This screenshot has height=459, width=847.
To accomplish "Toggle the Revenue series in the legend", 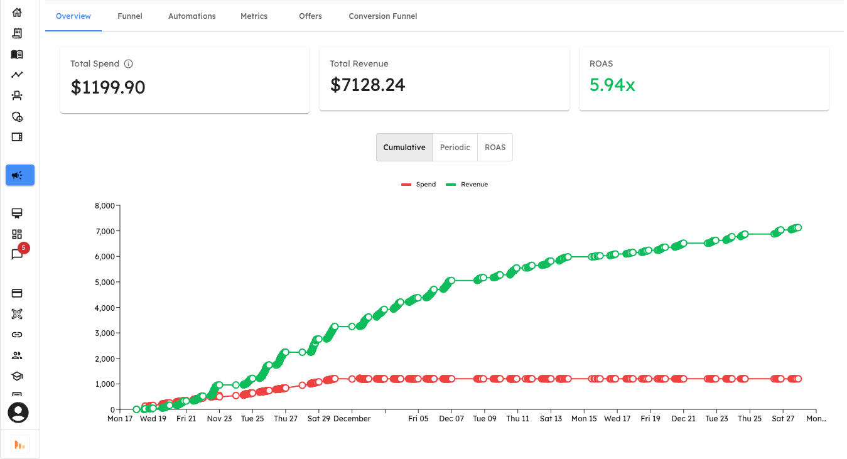I will coord(467,184).
